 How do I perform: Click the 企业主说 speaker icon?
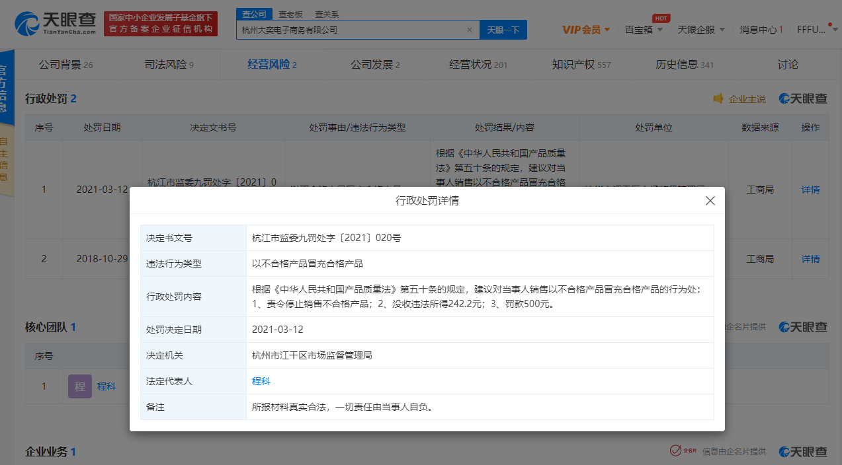coord(718,98)
